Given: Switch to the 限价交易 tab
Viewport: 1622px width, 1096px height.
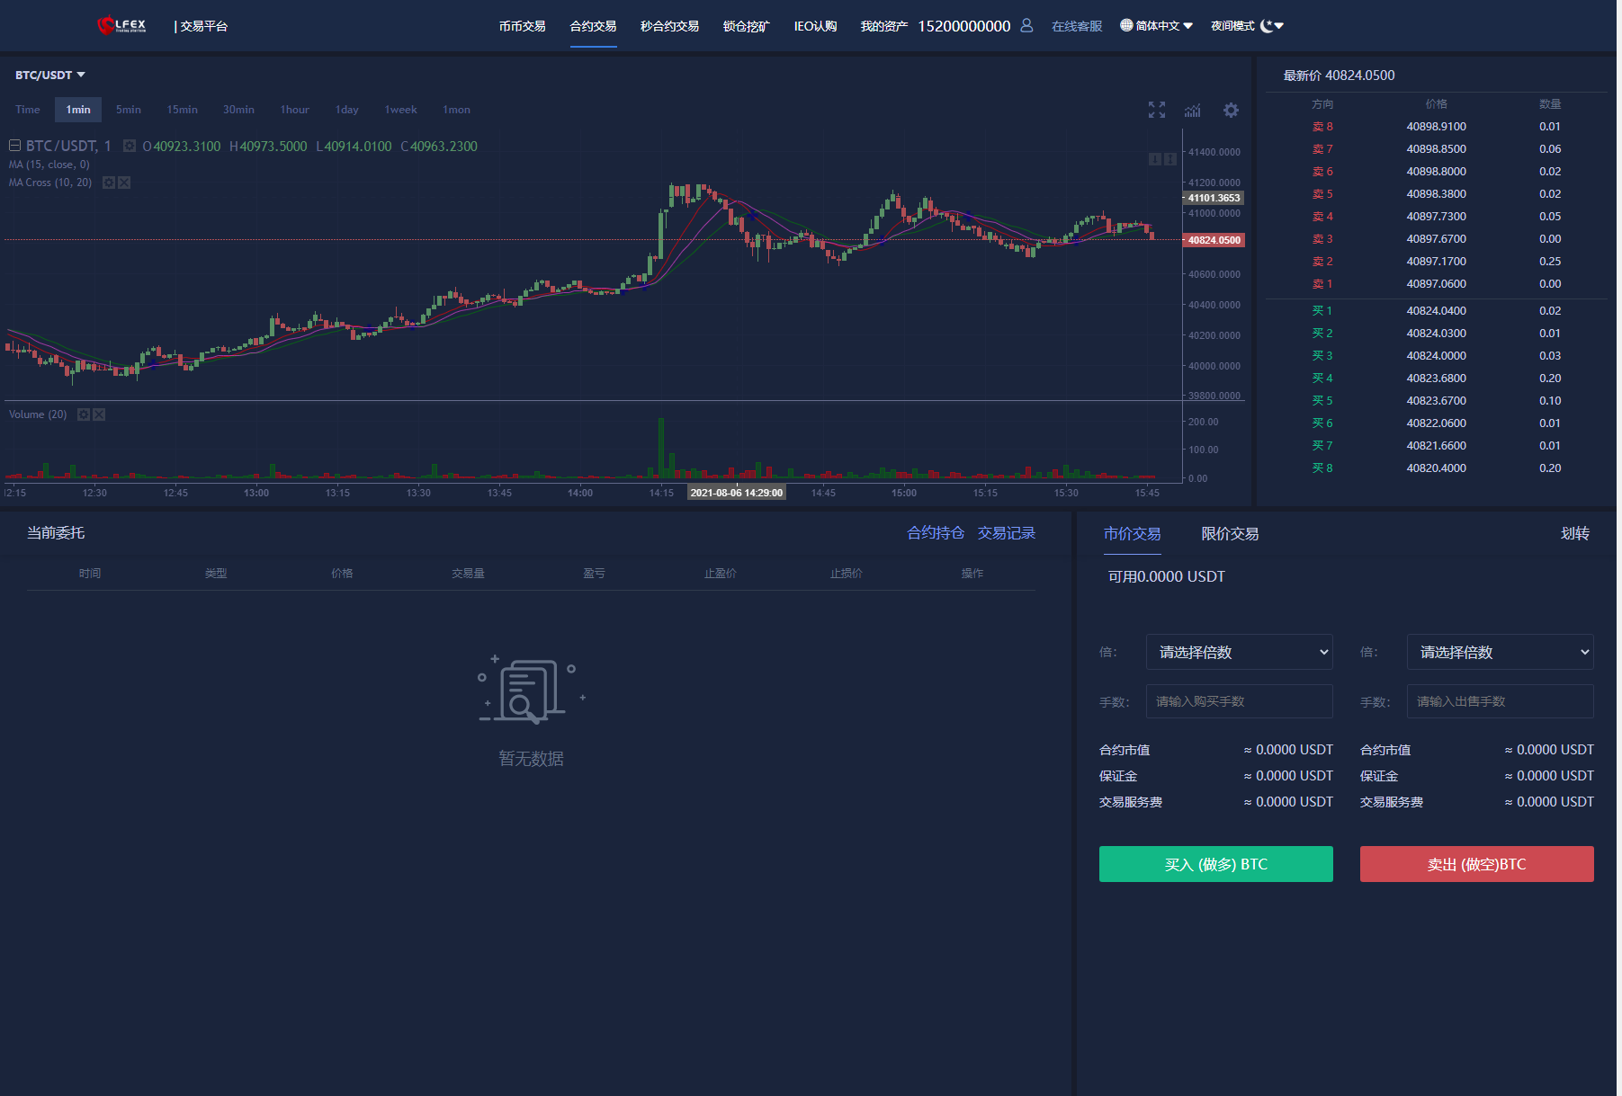Looking at the screenshot, I should 1230,534.
